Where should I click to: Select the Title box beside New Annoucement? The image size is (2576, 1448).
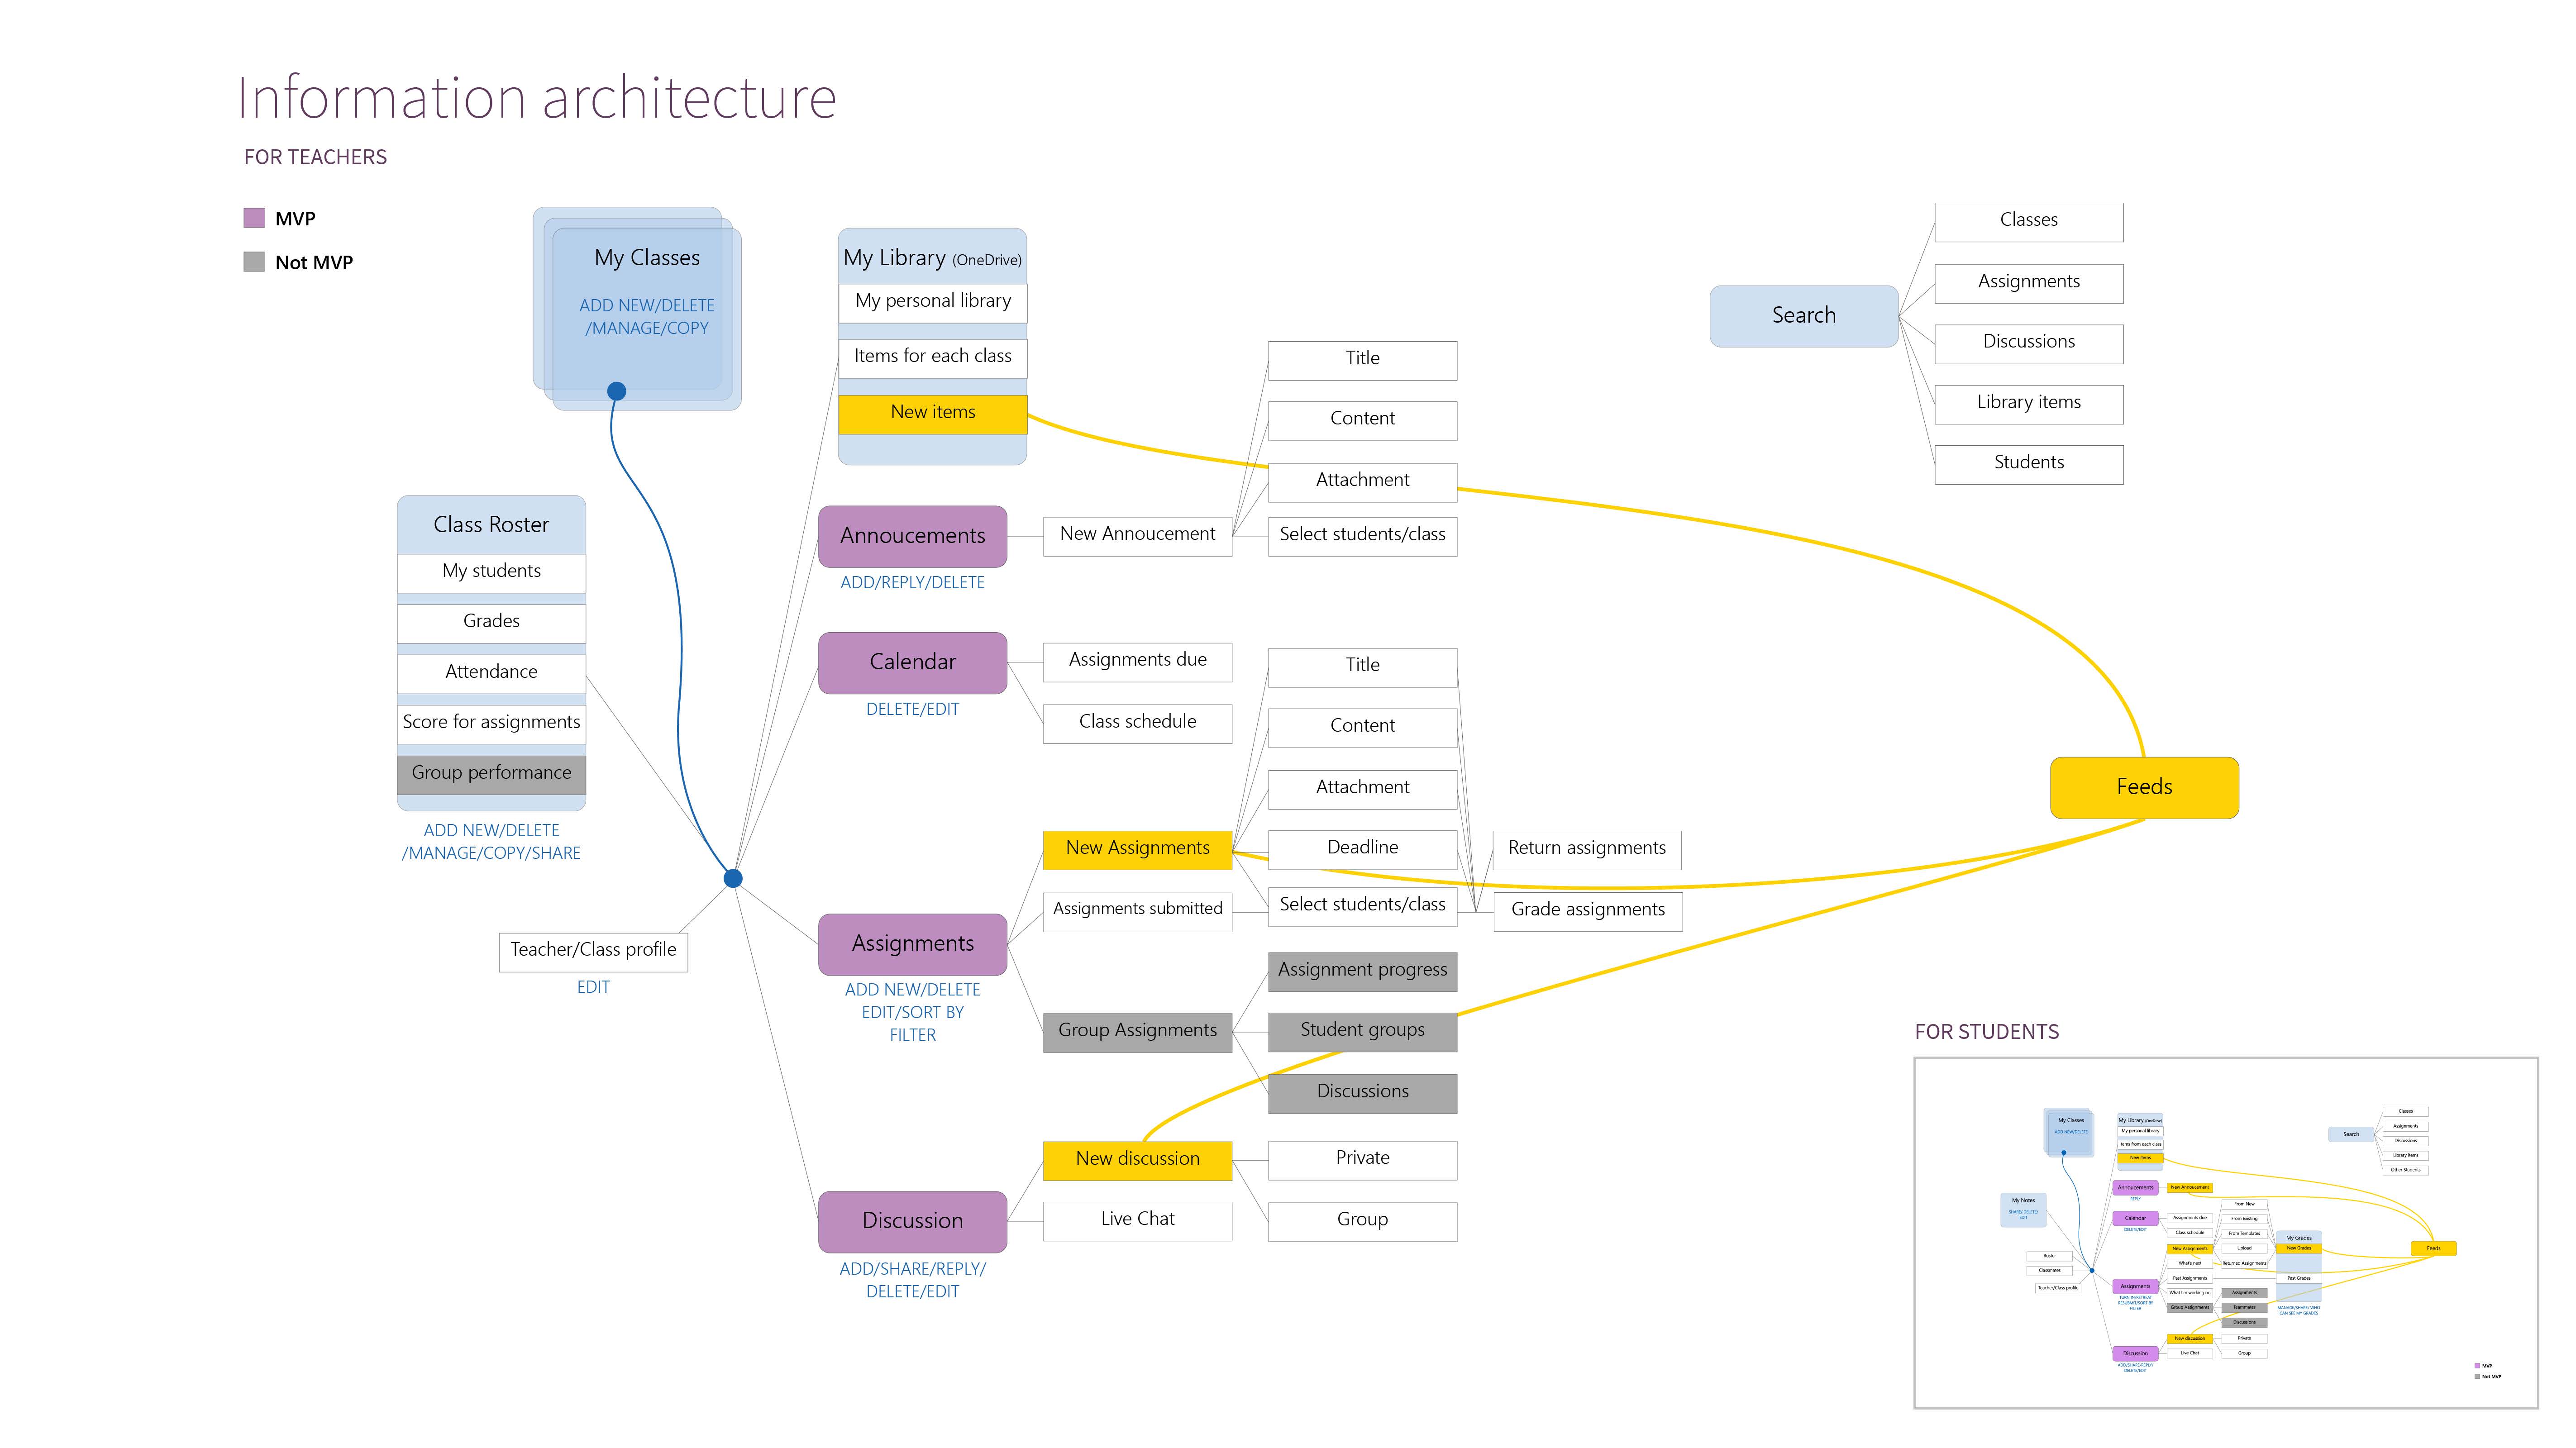(1363, 360)
